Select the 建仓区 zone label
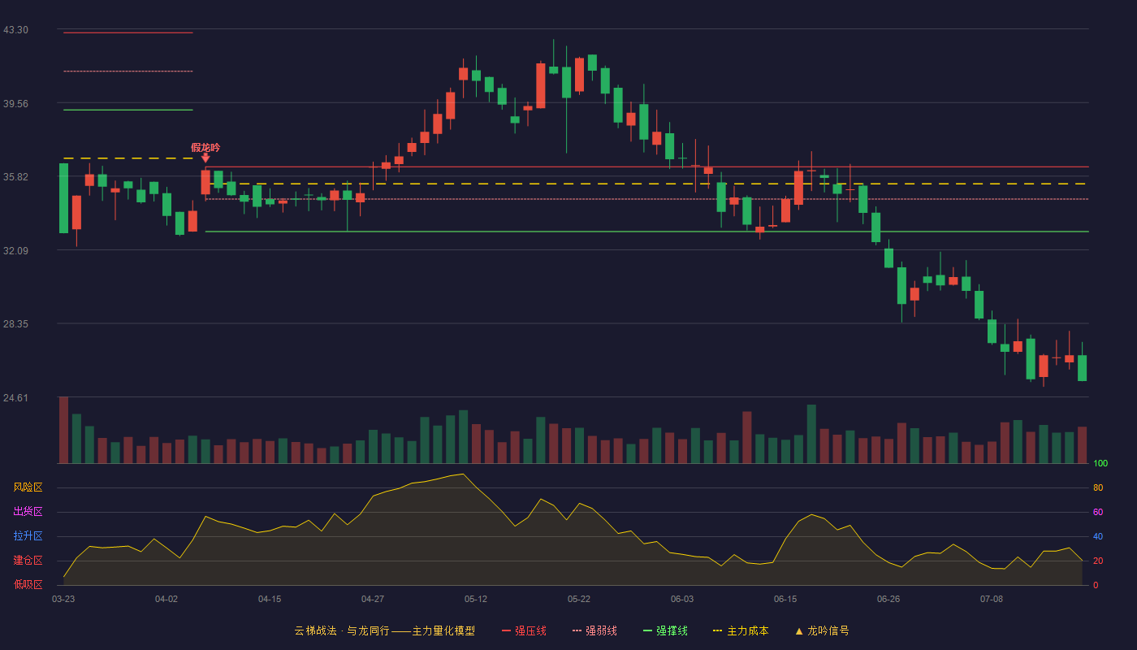Image resolution: width=1137 pixels, height=650 pixels. click(x=28, y=561)
